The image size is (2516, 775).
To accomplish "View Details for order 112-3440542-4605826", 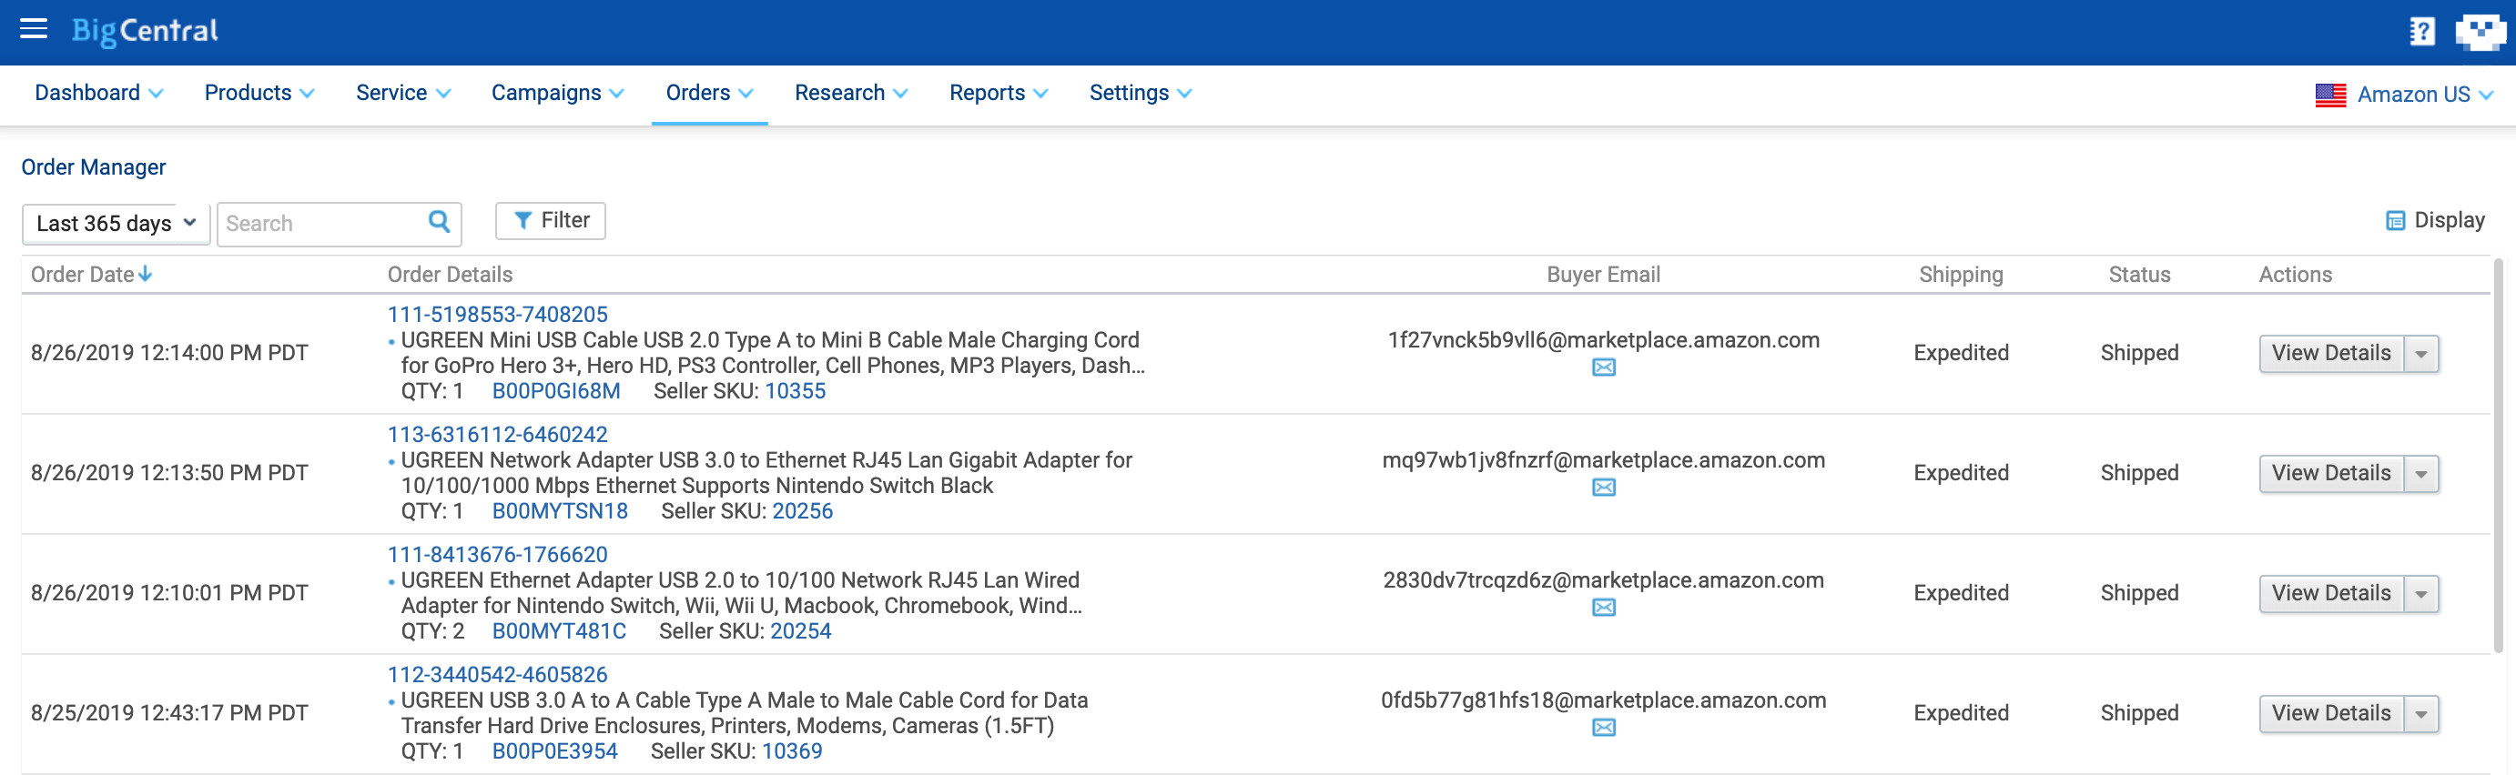I will tap(2330, 713).
